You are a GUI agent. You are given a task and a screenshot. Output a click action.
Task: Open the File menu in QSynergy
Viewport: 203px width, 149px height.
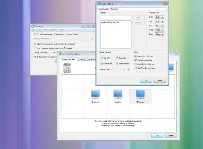click(34, 30)
